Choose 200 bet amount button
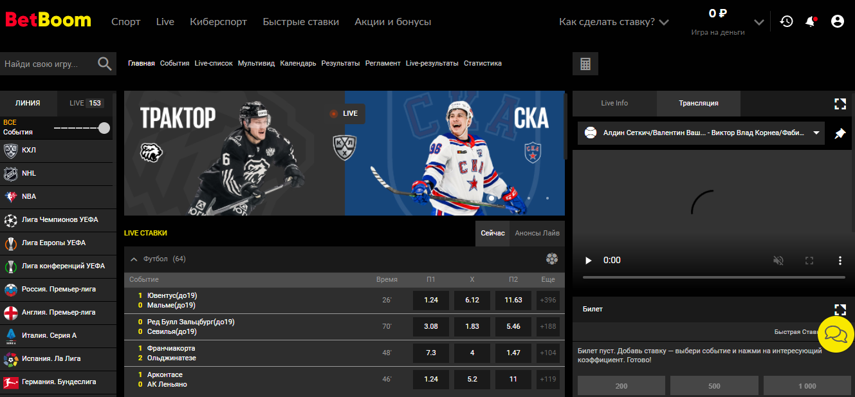Screen dimensions: 855x397 [621, 386]
